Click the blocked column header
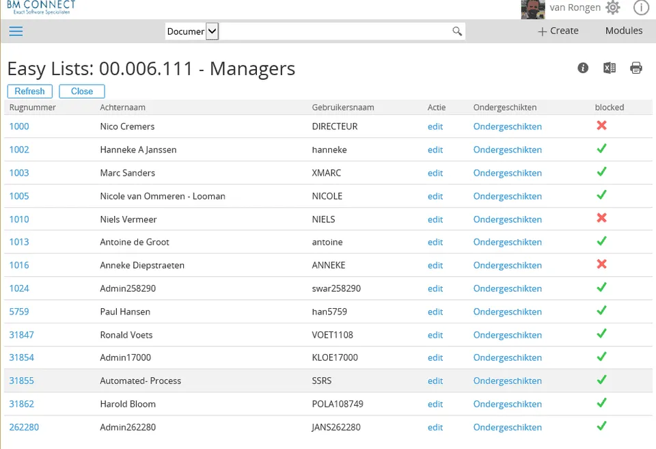656x449 pixels. tap(609, 107)
